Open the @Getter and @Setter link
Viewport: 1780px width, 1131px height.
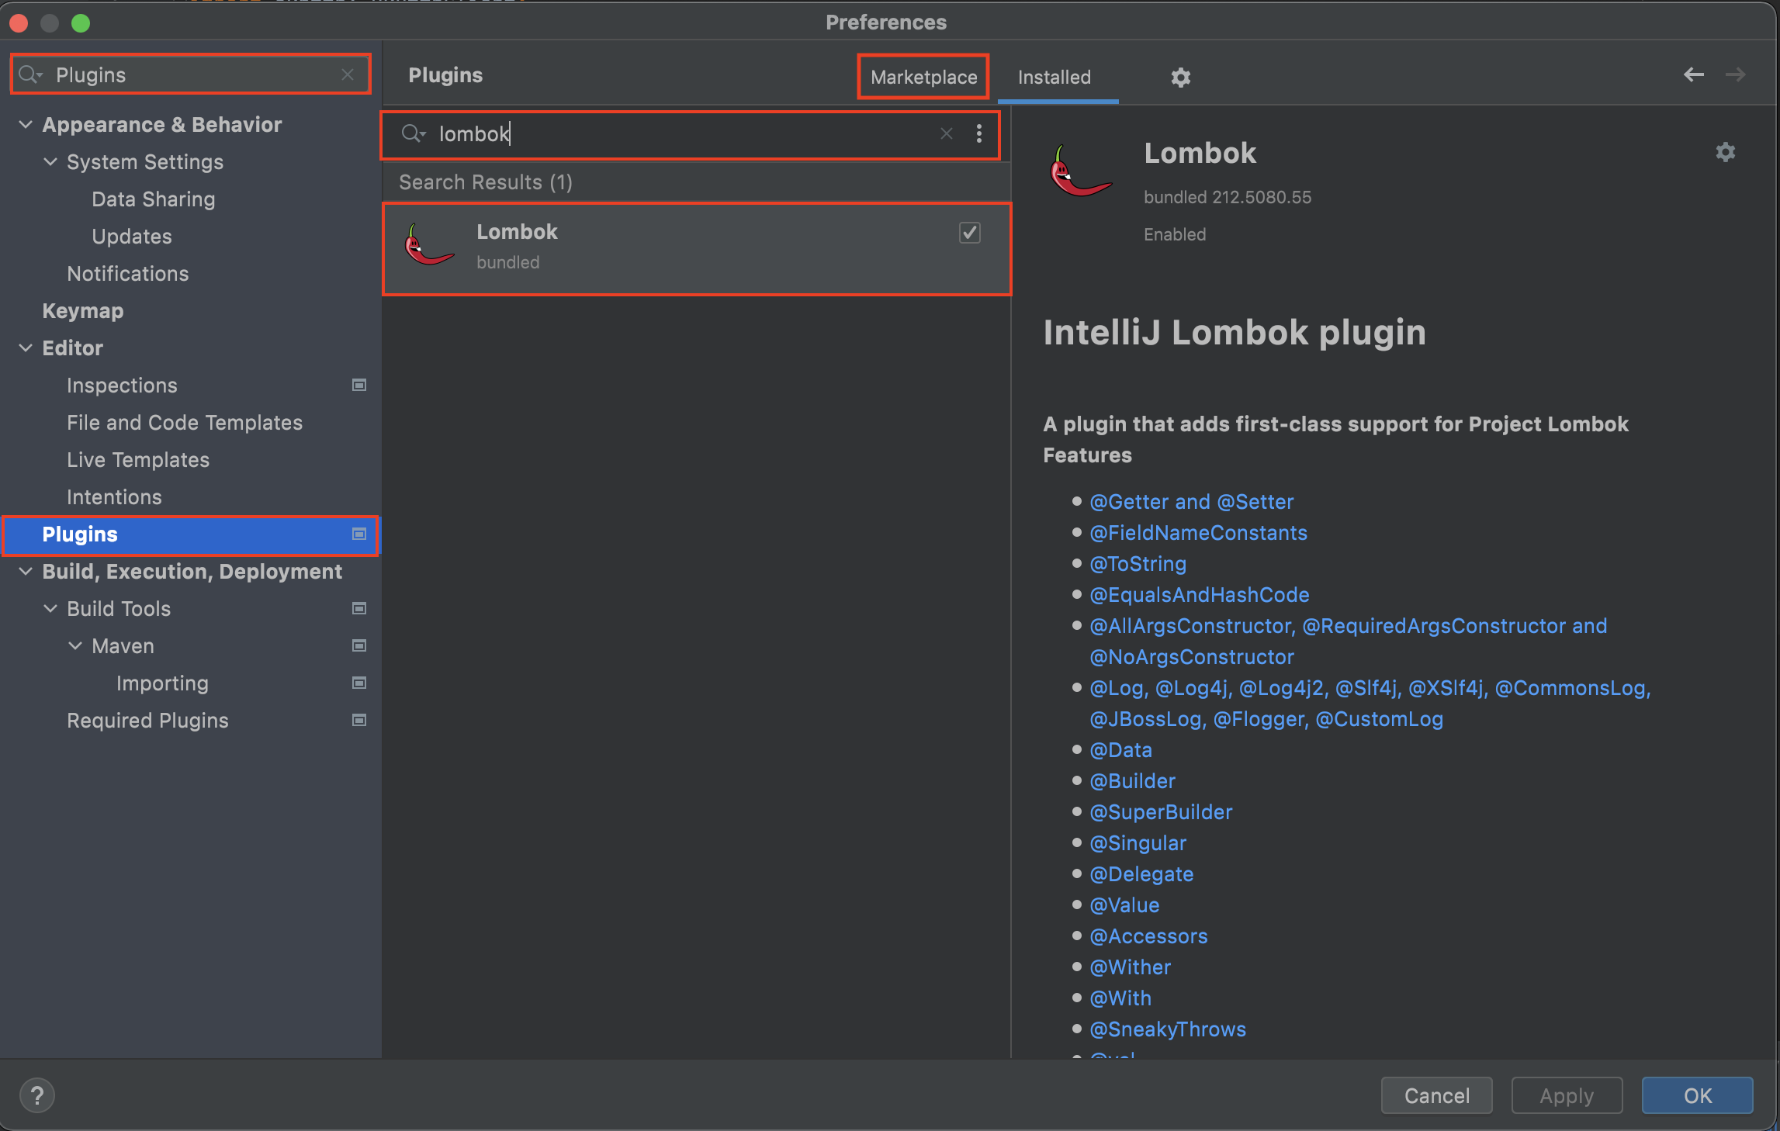[x=1191, y=501]
